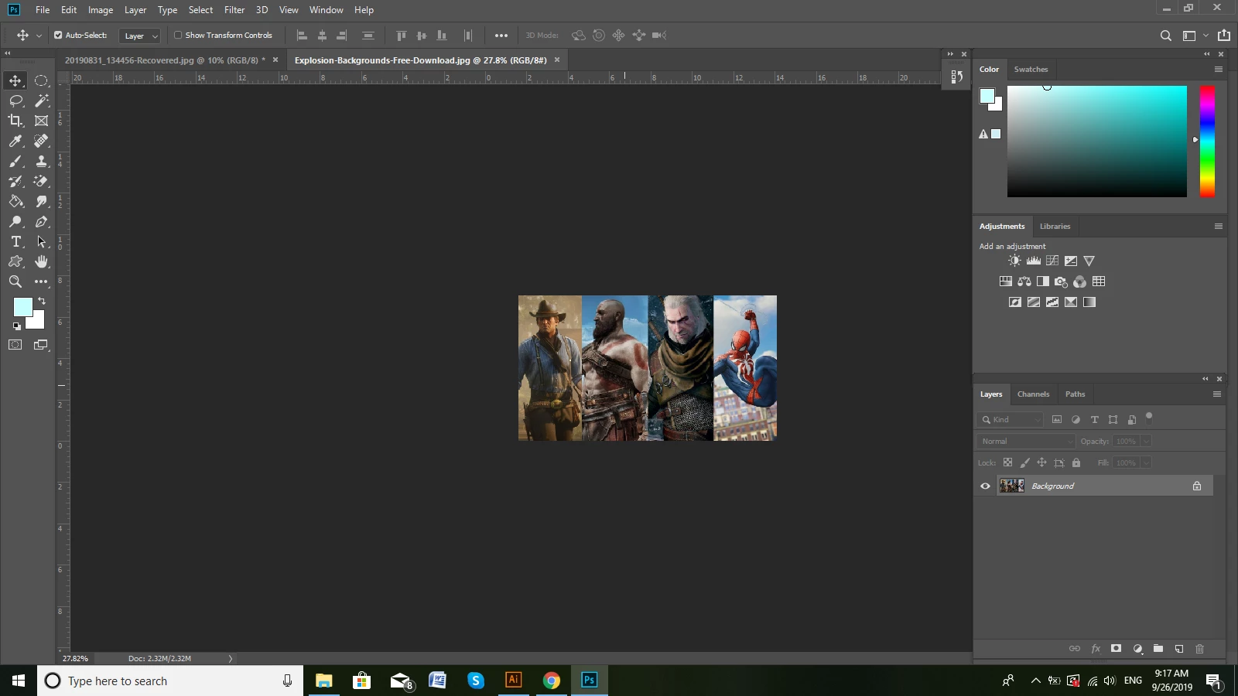
Task: Open the Fill dropdown arrow
Action: (1146, 462)
